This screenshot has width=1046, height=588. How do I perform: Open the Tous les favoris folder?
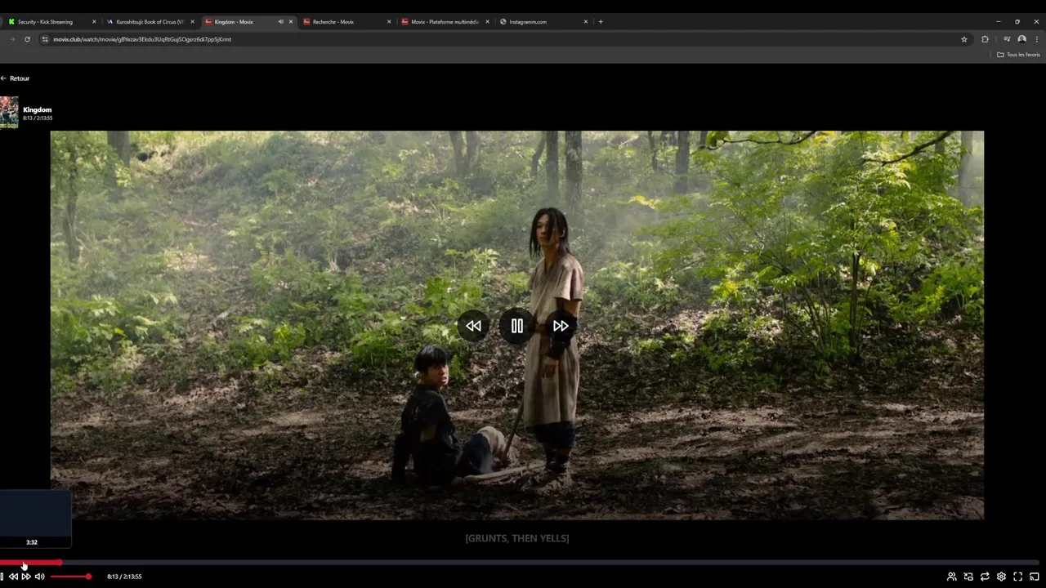coord(1018,55)
